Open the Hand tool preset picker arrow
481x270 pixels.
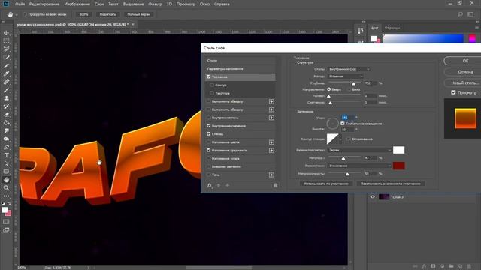[17, 14]
